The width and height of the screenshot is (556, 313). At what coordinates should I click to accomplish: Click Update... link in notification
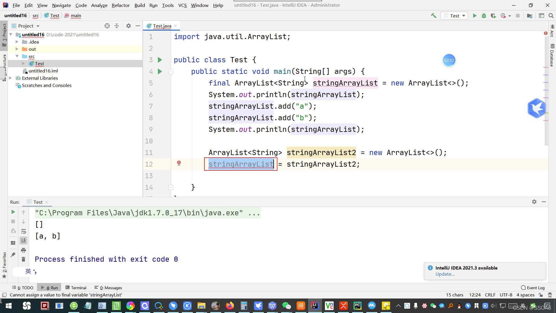click(445, 274)
